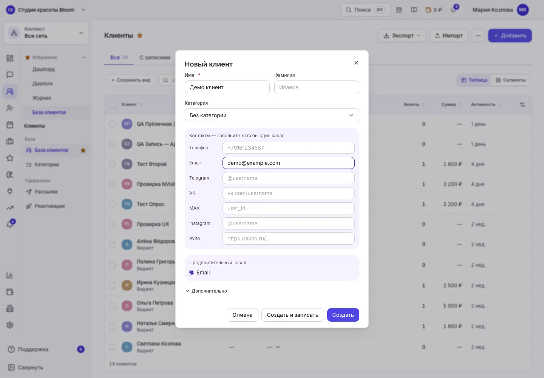Open the briefcase icon in left rail
Screen dimensions: 544x378
click(x=10, y=141)
